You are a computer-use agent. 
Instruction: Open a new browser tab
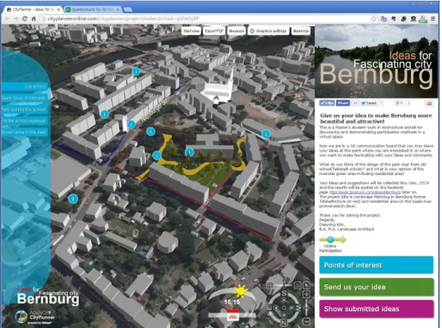pos(128,10)
